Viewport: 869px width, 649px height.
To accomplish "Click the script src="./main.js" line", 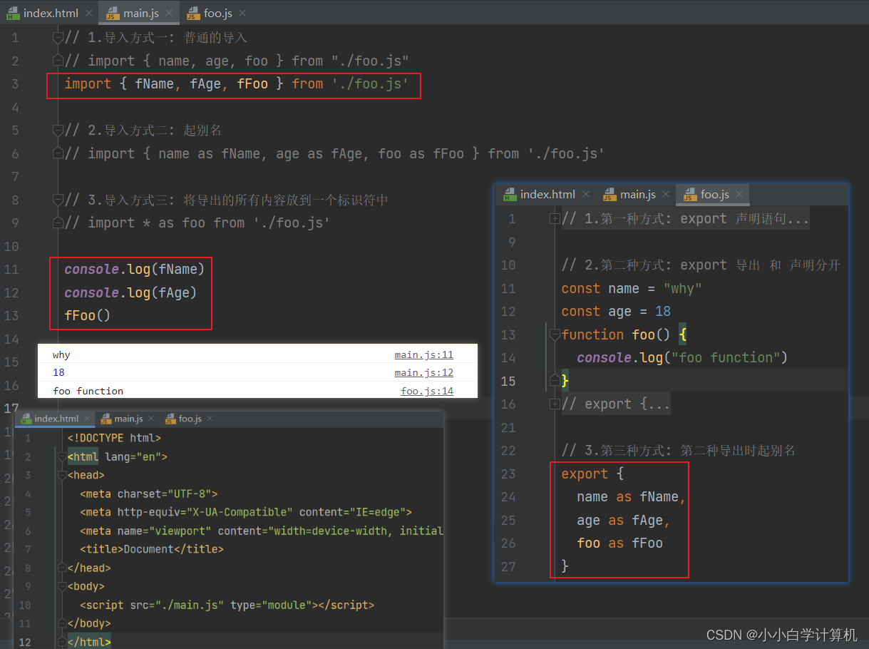I will (227, 605).
